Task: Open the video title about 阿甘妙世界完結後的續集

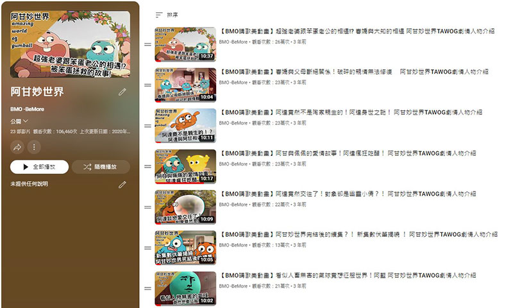Action: click(358, 235)
